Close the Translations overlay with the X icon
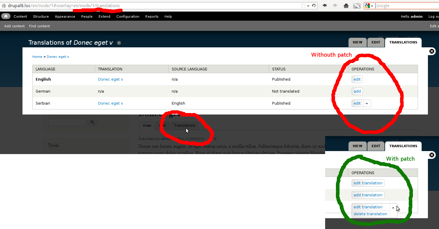Viewport: 439px width, 229px height. pyautogui.click(x=432, y=51)
